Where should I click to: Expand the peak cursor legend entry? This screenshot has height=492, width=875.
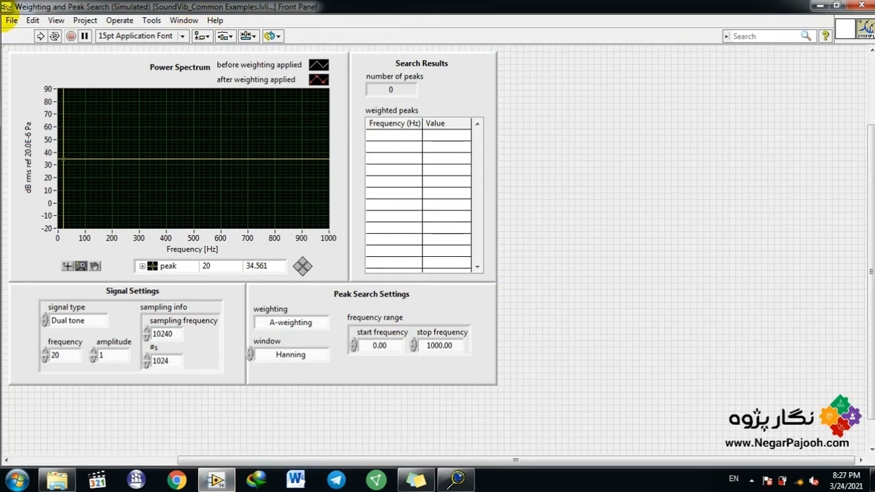[x=142, y=266]
